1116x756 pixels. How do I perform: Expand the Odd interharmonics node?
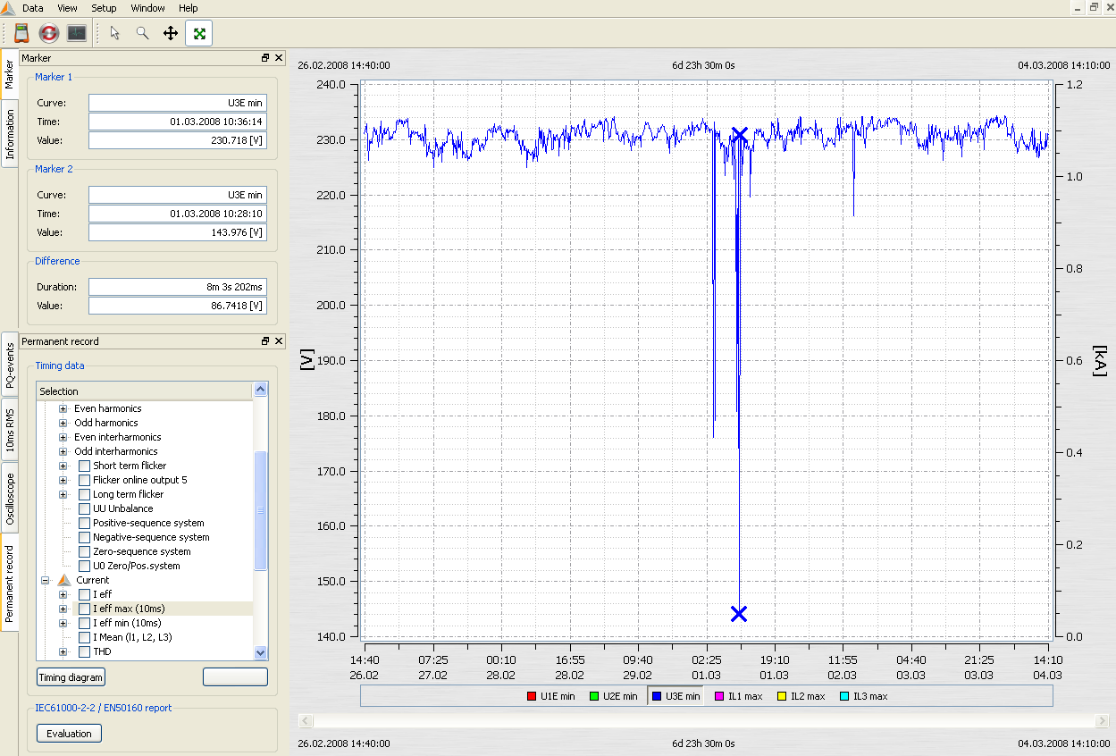[x=63, y=451]
